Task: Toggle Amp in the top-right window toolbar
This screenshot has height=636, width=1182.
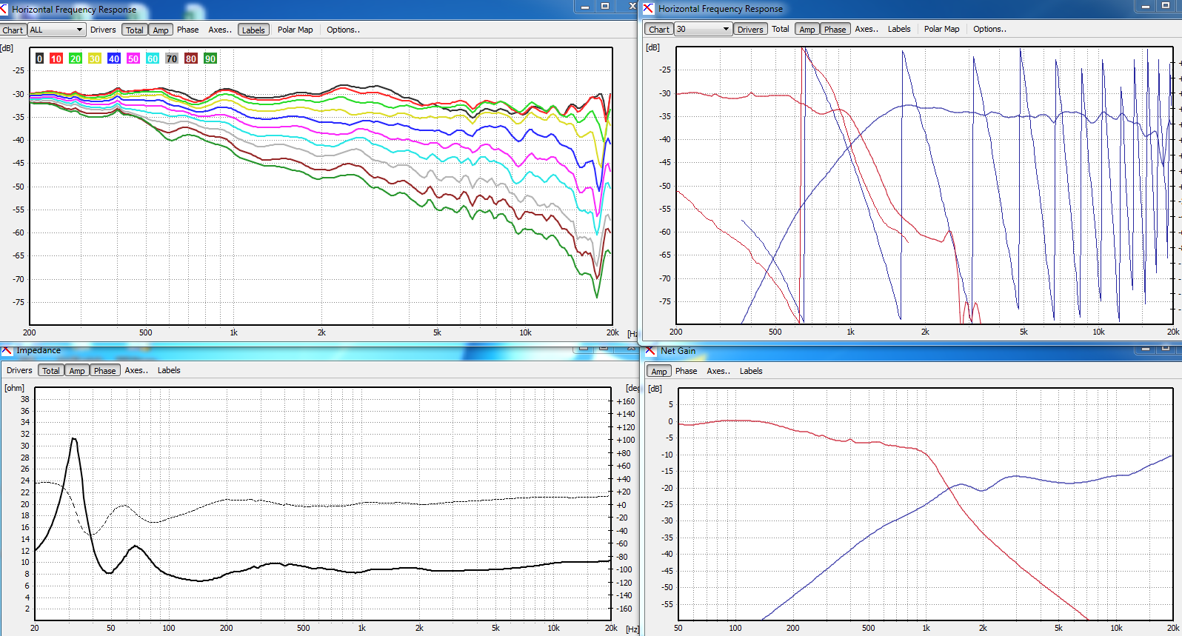Action: pos(807,29)
